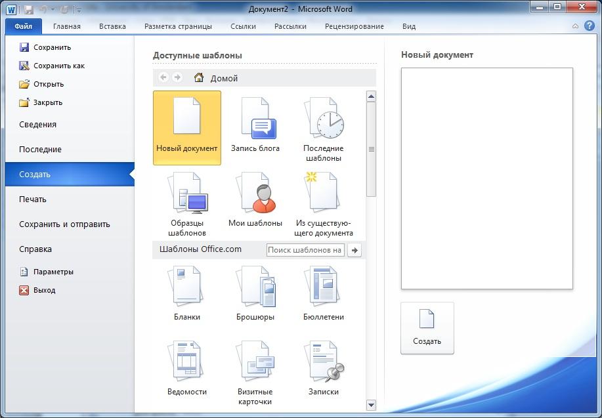
Task: Click Сохранить как in the backstage menu
Action: pos(52,66)
